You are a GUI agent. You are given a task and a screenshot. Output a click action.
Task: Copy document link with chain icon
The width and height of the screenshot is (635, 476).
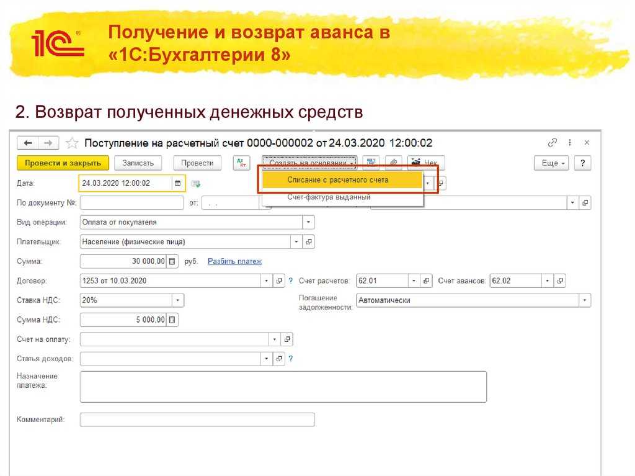(552, 143)
